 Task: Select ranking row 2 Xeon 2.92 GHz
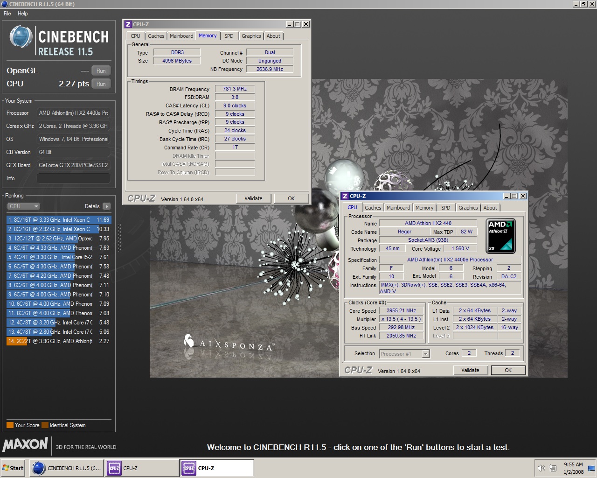(x=59, y=229)
